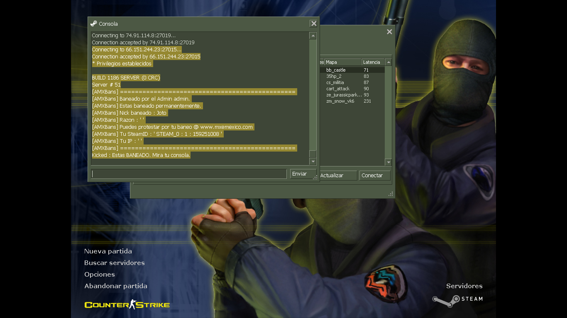567x318 pixels.
Task: Click 'Connecting to 74.91.114.8:27019' line
Action: (134, 36)
